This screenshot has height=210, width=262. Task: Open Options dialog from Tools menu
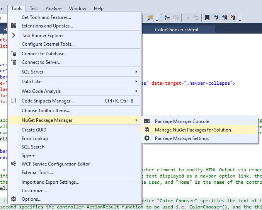(x=74, y=199)
